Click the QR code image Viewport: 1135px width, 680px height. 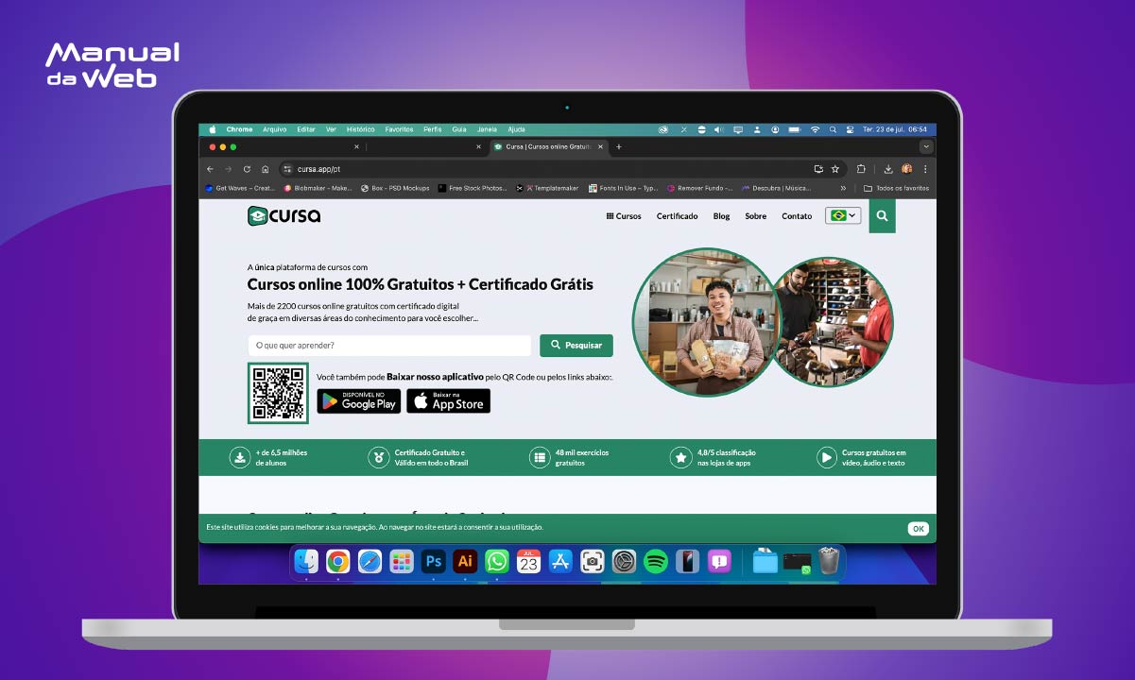click(x=278, y=393)
